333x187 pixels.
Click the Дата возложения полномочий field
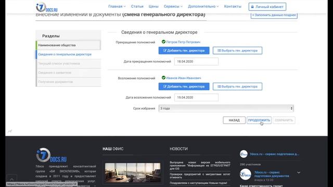click(196, 98)
